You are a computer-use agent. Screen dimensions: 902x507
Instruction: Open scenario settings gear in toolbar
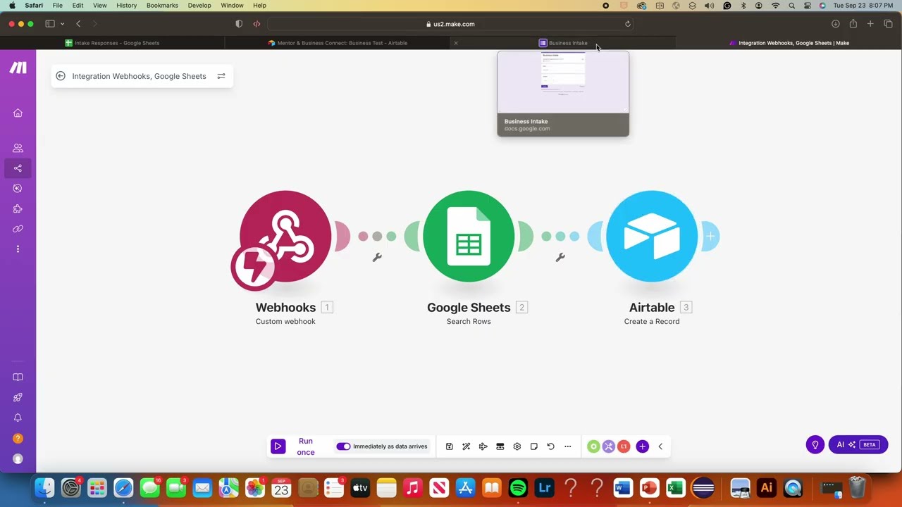point(517,446)
